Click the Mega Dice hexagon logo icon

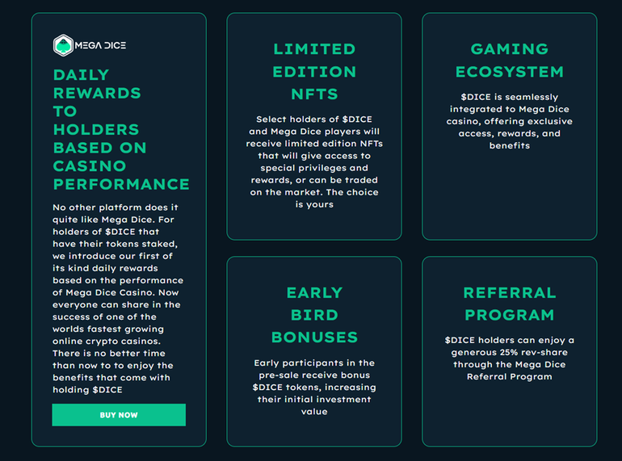(63, 45)
